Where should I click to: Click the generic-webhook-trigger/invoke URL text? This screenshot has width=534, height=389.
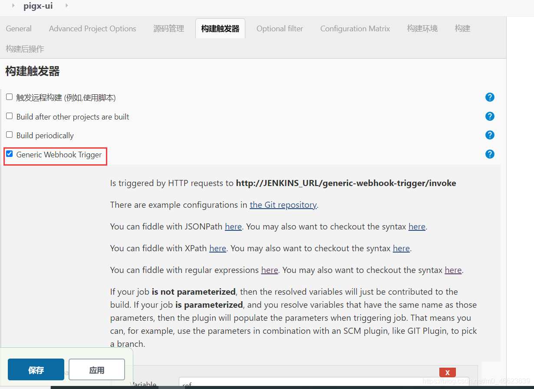[346, 183]
